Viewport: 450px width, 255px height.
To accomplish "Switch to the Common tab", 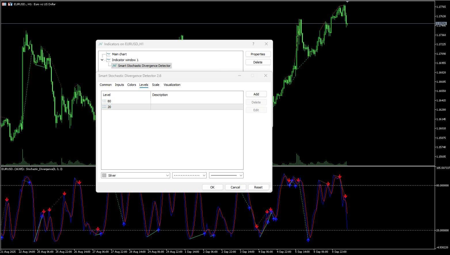I will [x=106, y=85].
